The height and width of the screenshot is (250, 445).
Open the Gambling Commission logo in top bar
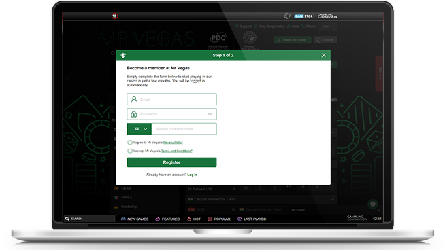(327, 16)
